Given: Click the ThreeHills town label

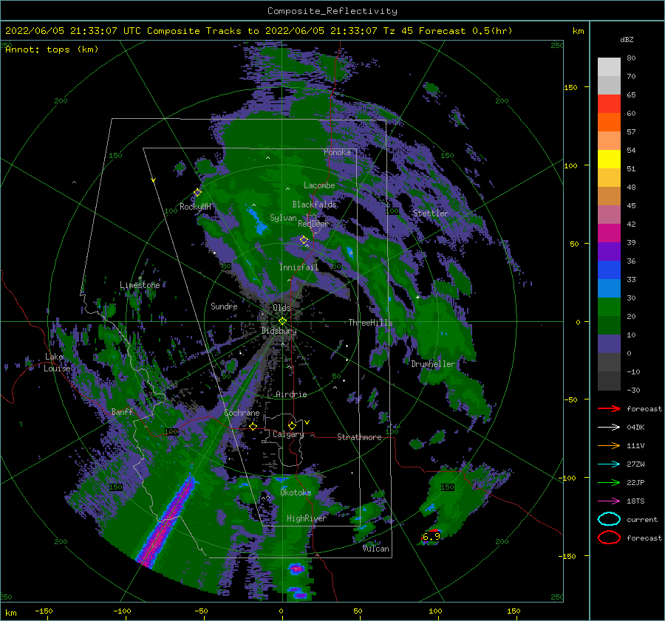Looking at the screenshot, I should click(370, 323).
